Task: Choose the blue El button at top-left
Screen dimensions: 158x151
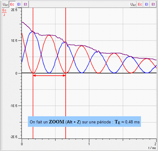Action: point(19,4)
